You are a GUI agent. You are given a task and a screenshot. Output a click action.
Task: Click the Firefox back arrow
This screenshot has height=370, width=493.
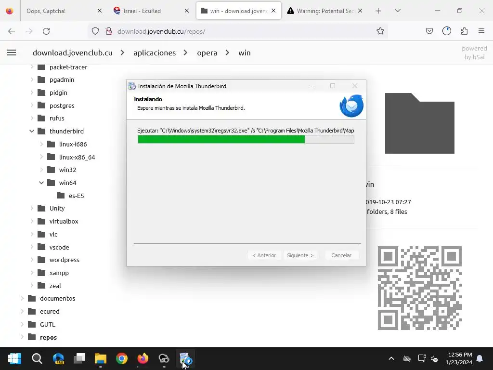click(12, 31)
